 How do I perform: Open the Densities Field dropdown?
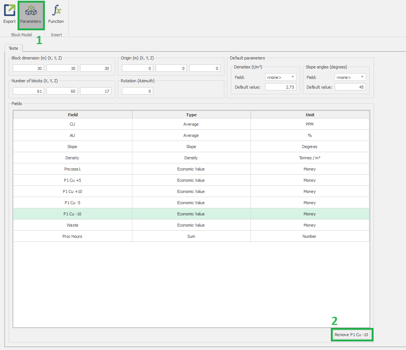point(280,77)
